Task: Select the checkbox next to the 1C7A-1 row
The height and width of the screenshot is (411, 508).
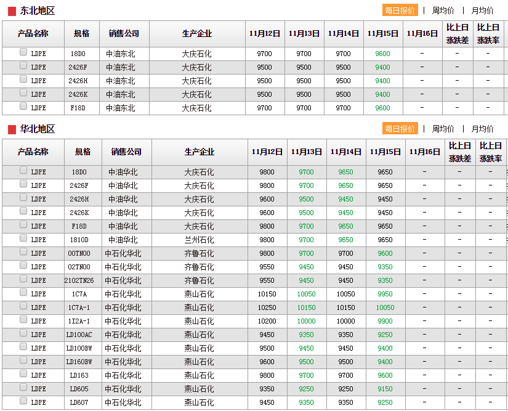Action: tap(23, 306)
